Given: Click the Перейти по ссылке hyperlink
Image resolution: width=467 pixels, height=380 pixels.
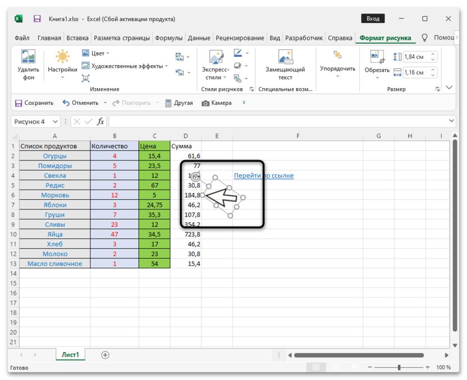Looking at the screenshot, I should click(264, 176).
